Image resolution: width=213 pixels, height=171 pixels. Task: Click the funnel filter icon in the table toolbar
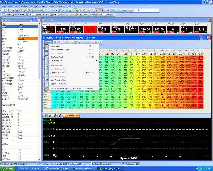click(x=63, y=42)
